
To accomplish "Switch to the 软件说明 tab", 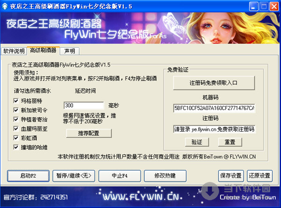I will [14, 51].
